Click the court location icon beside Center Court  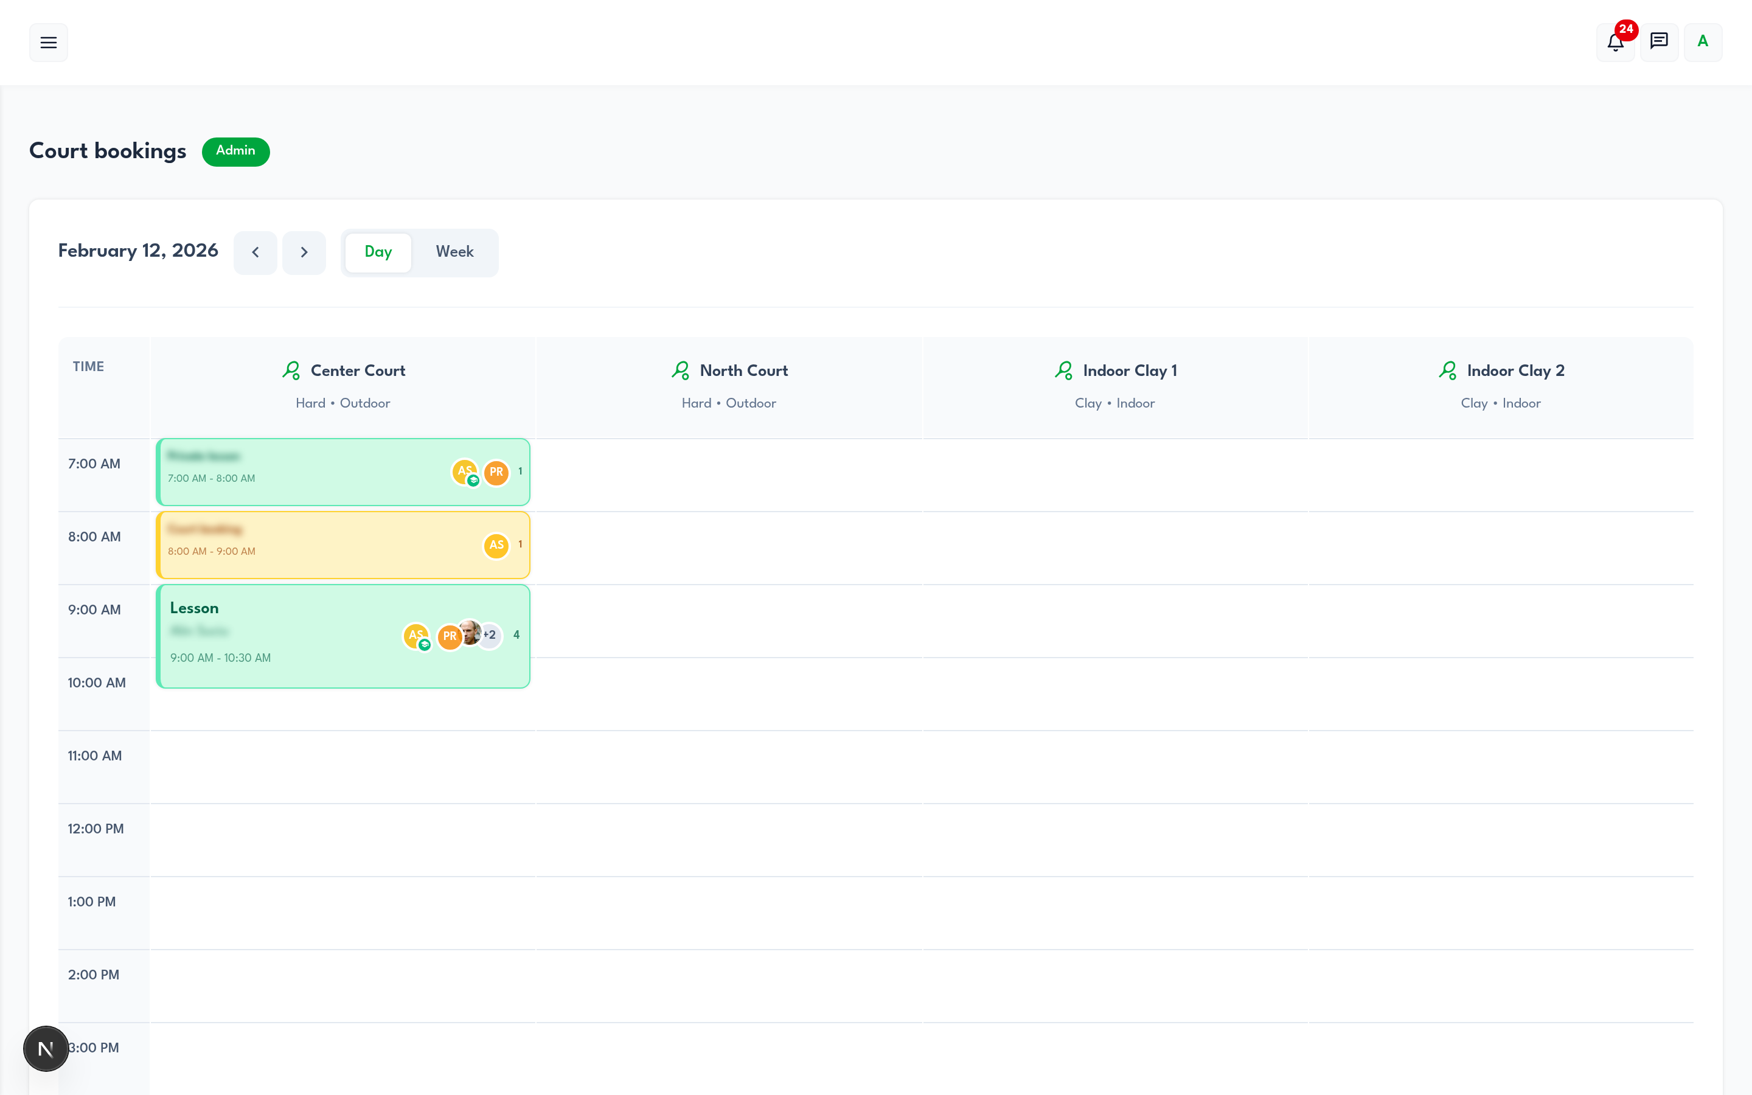click(292, 370)
